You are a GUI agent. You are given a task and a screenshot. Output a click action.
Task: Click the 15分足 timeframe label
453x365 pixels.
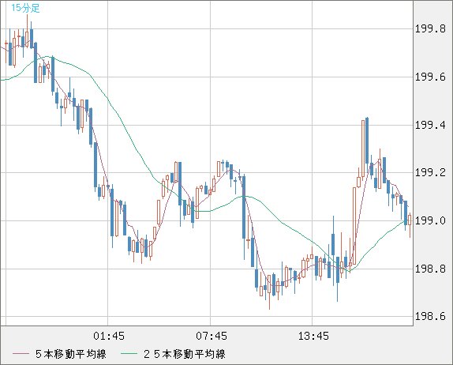pos(25,8)
